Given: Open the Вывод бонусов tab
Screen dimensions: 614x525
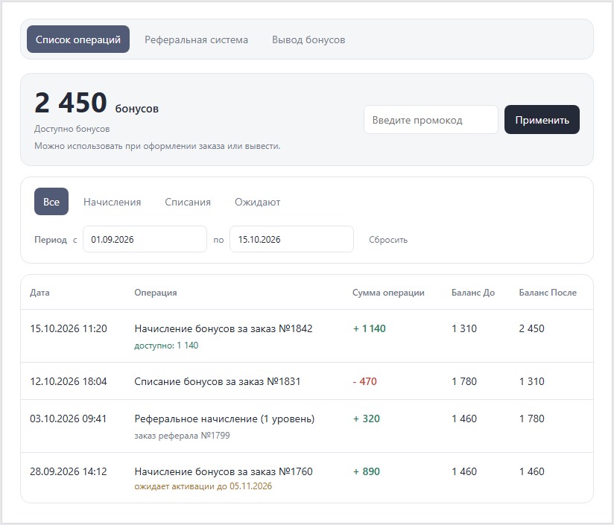Looking at the screenshot, I should [308, 39].
